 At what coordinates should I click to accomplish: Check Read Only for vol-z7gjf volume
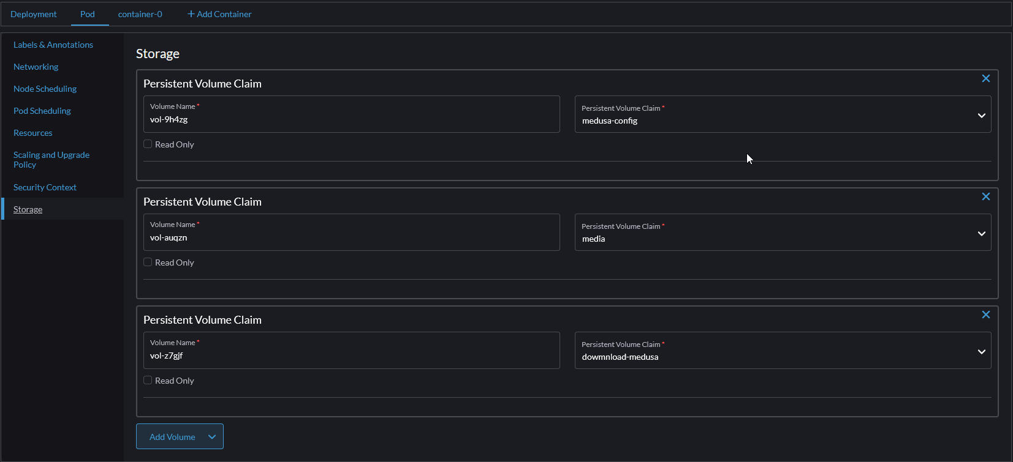tap(148, 381)
